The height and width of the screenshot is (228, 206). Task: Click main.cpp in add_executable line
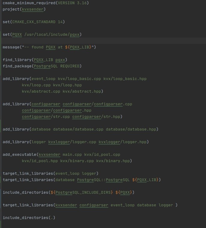(72, 155)
